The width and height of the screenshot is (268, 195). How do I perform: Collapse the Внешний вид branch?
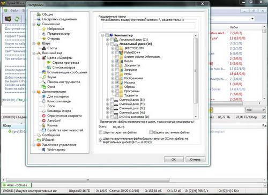[x=34, y=53]
